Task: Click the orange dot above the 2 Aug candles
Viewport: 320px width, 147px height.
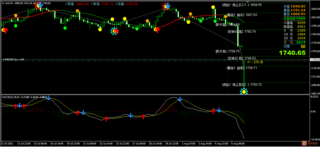Action: coord(190,14)
